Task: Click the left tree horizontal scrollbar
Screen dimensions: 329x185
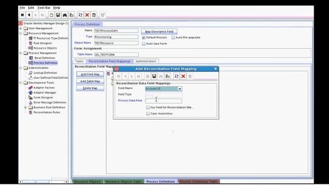Action: pyautogui.click(x=35, y=181)
